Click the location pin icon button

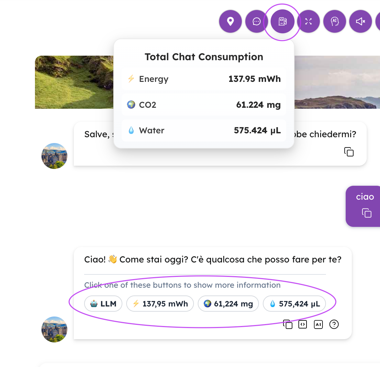230,21
